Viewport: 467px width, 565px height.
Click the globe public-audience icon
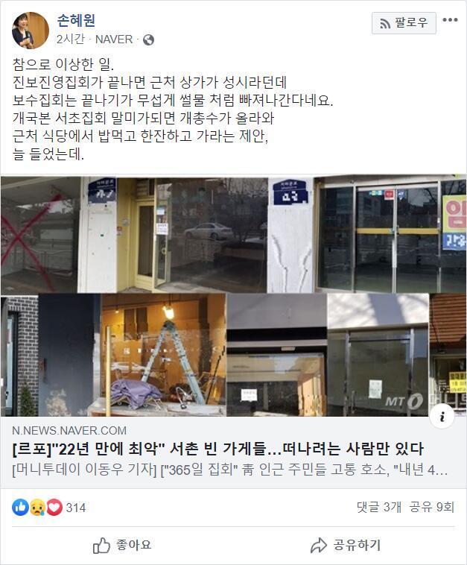click(x=148, y=40)
